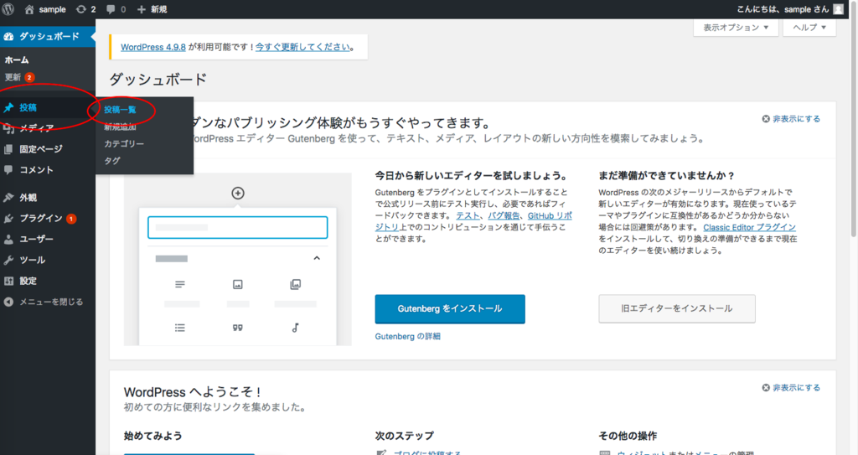
Task: Click the paragraph block icon in the preview
Action: [x=180, y=284]
